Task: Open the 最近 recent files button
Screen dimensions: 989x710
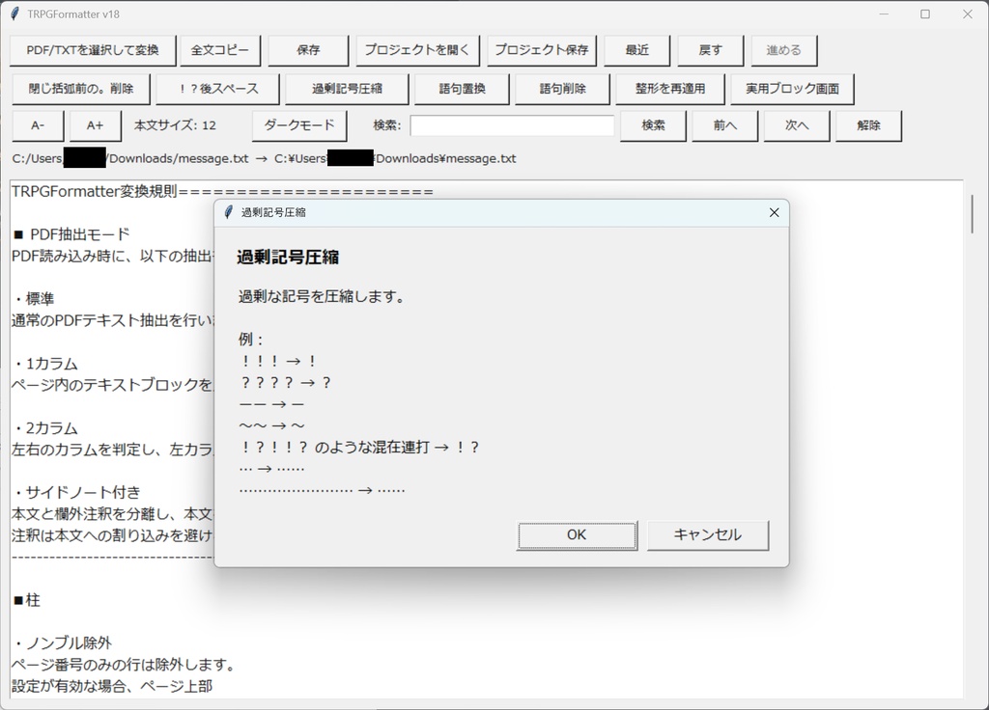Action: (637, 50)
